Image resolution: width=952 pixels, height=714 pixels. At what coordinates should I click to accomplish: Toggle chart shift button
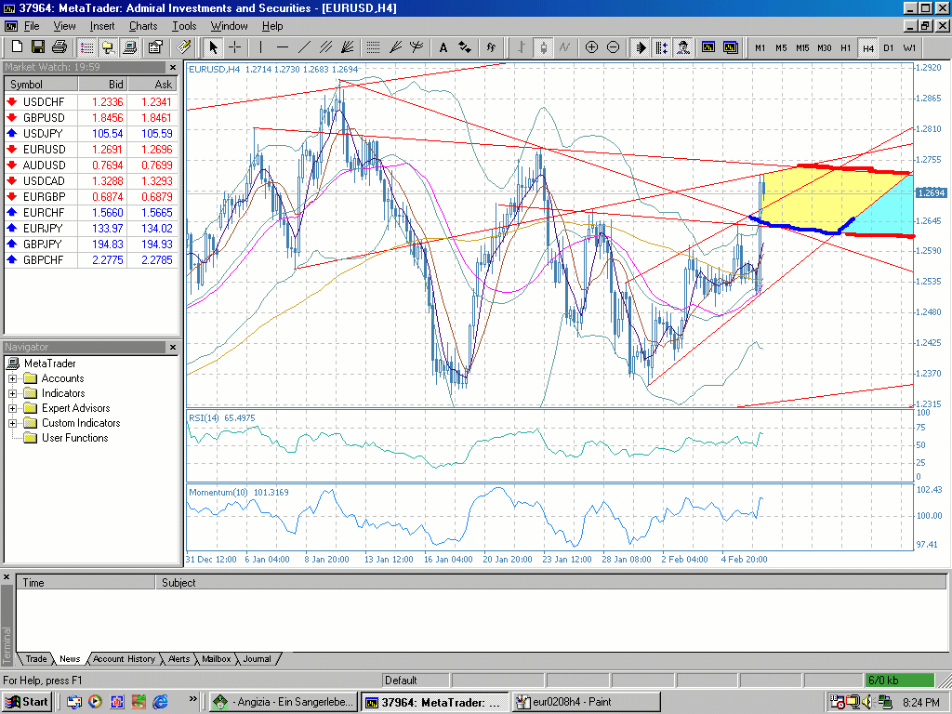pyautogui.click(x=662, y=46)
